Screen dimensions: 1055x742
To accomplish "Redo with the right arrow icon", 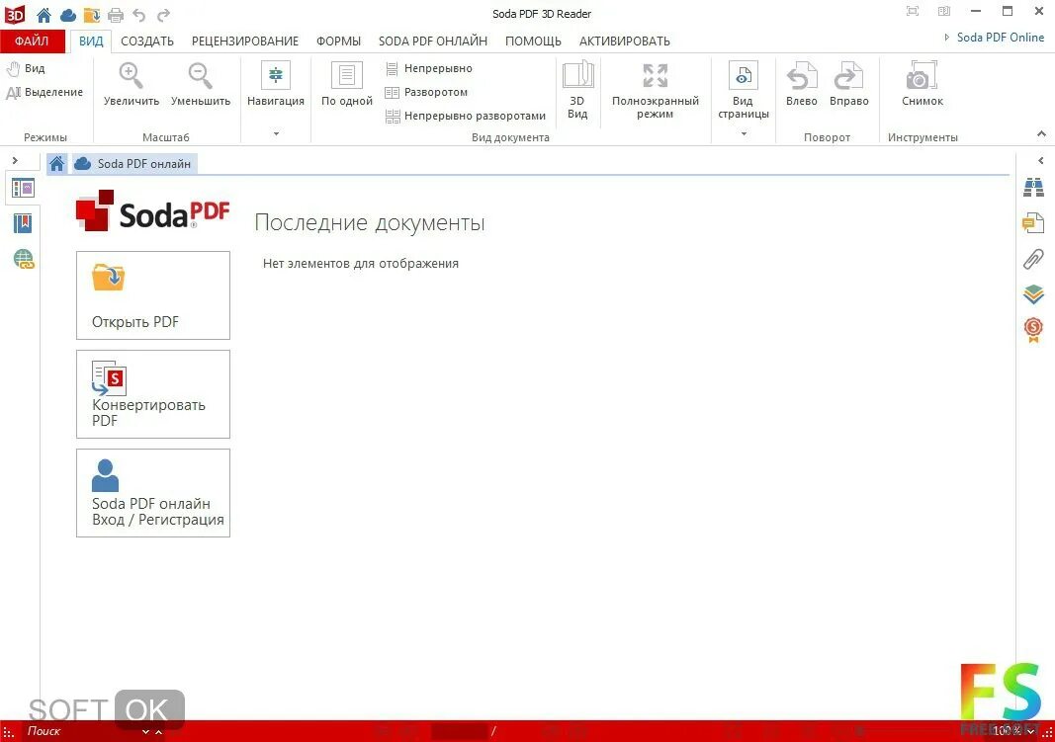I will (163, 15).
